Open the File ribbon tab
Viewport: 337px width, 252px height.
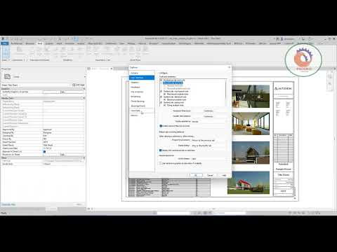(5, 43)
